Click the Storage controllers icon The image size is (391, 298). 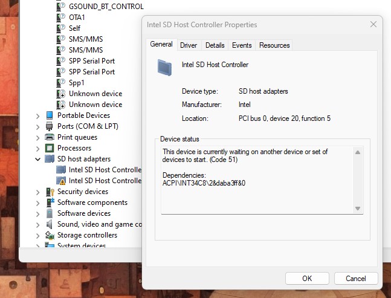tap(50, 235)
